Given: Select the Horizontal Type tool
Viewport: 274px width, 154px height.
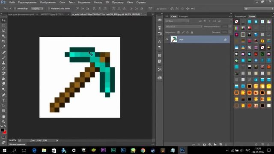Looking at the screenshot, I should point(3,100).
